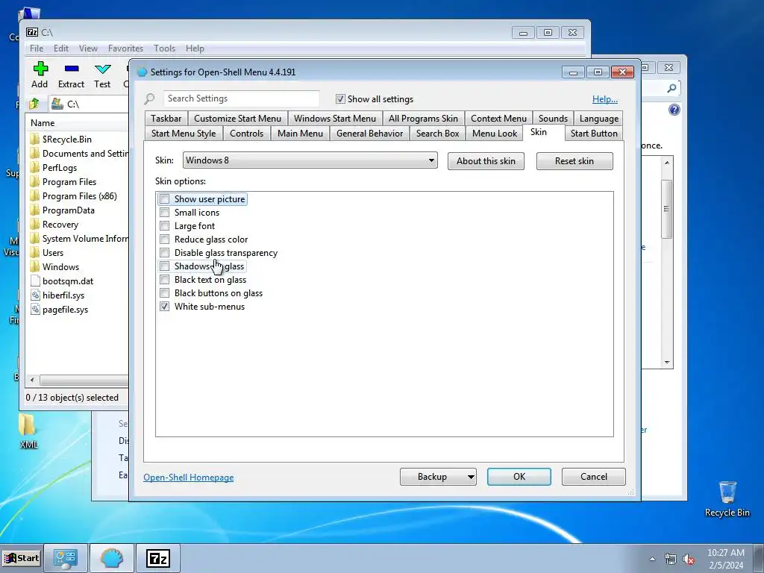Viewport: 764px width, 573px height.
Task: Check Reduce glass color
Action: pyautogui.click(x=165, y=239)
